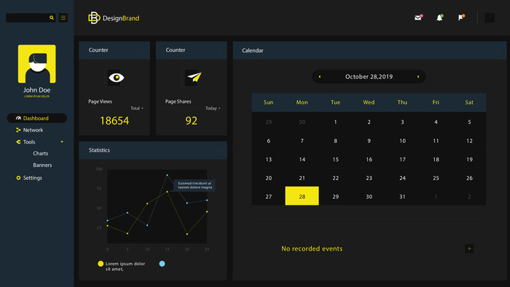Screen dimensions: 510x287
Task: Open the flag notifications icon
Action: point(461,17)
